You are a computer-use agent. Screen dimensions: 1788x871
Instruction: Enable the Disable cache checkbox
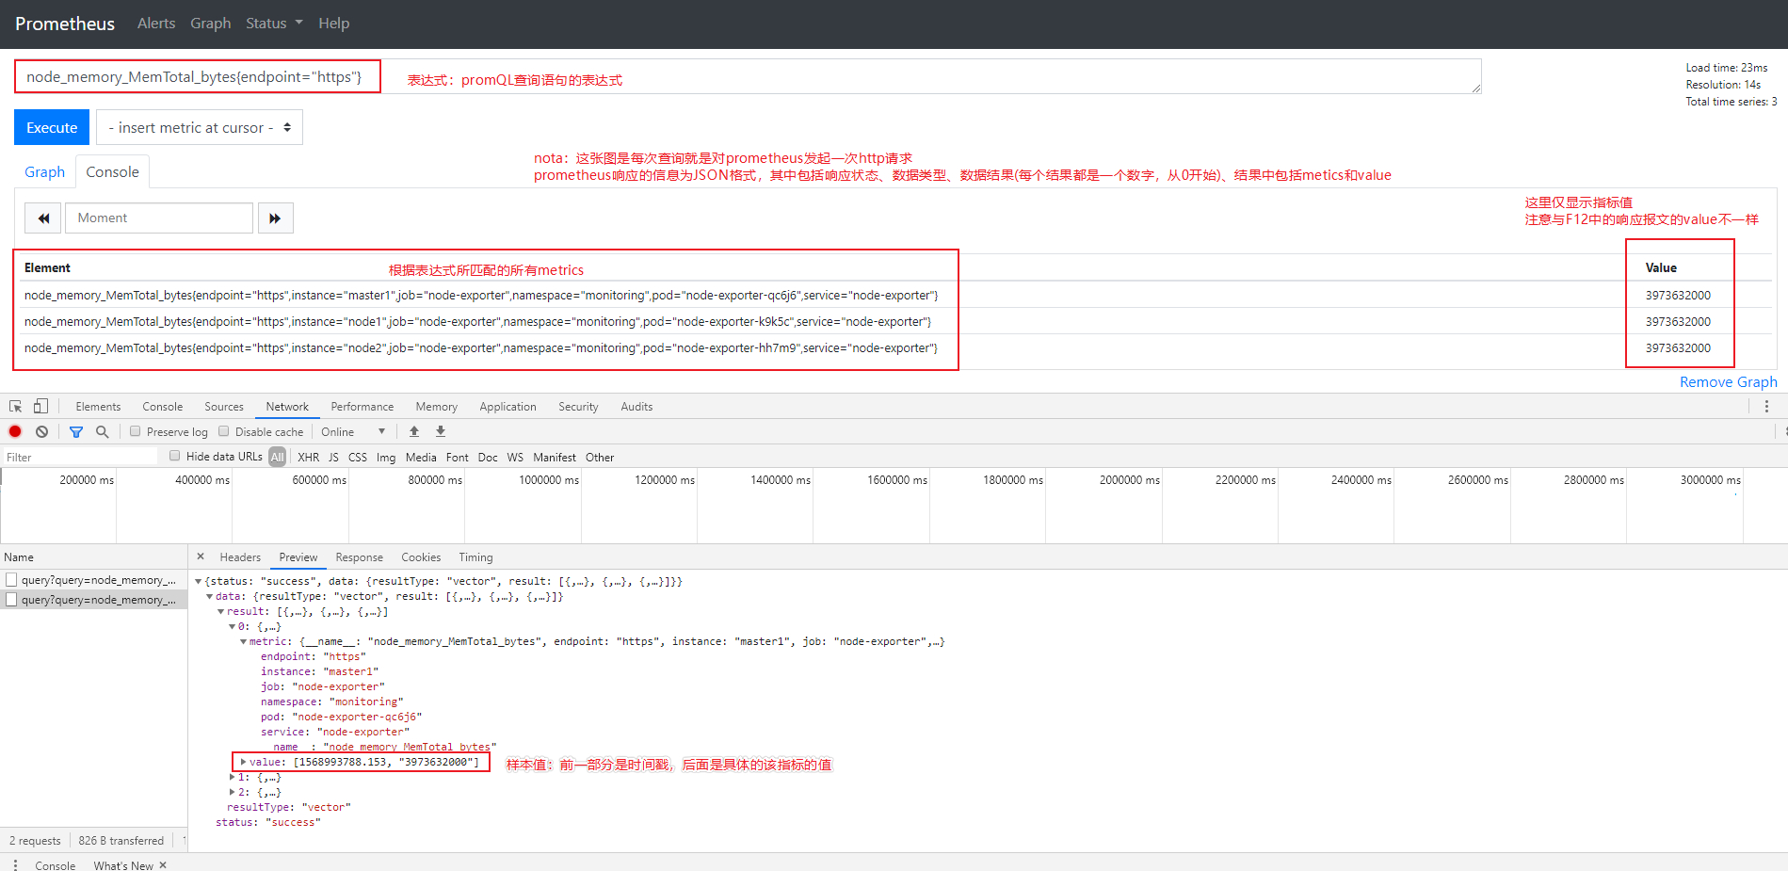(224, 431)
